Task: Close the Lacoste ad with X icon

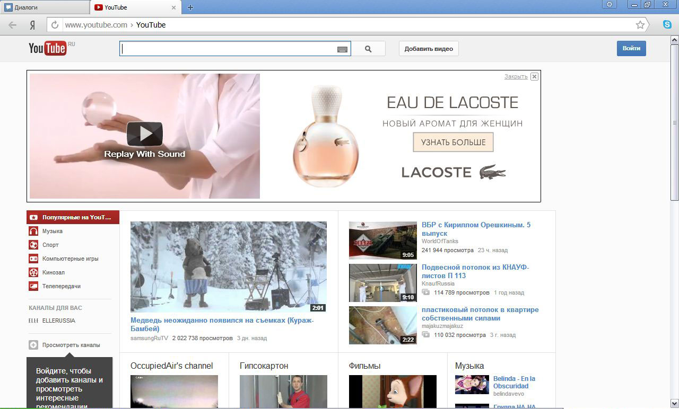Action: point(534,76)
